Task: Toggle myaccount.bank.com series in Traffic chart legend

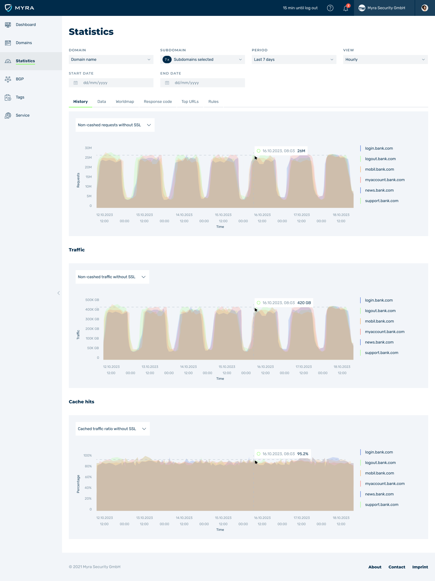Action: coord(384,332)
